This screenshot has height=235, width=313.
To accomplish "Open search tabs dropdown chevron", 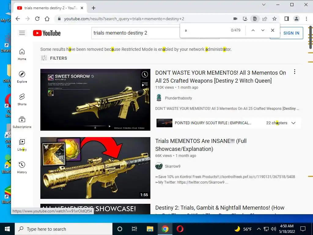I will point(264,5).
